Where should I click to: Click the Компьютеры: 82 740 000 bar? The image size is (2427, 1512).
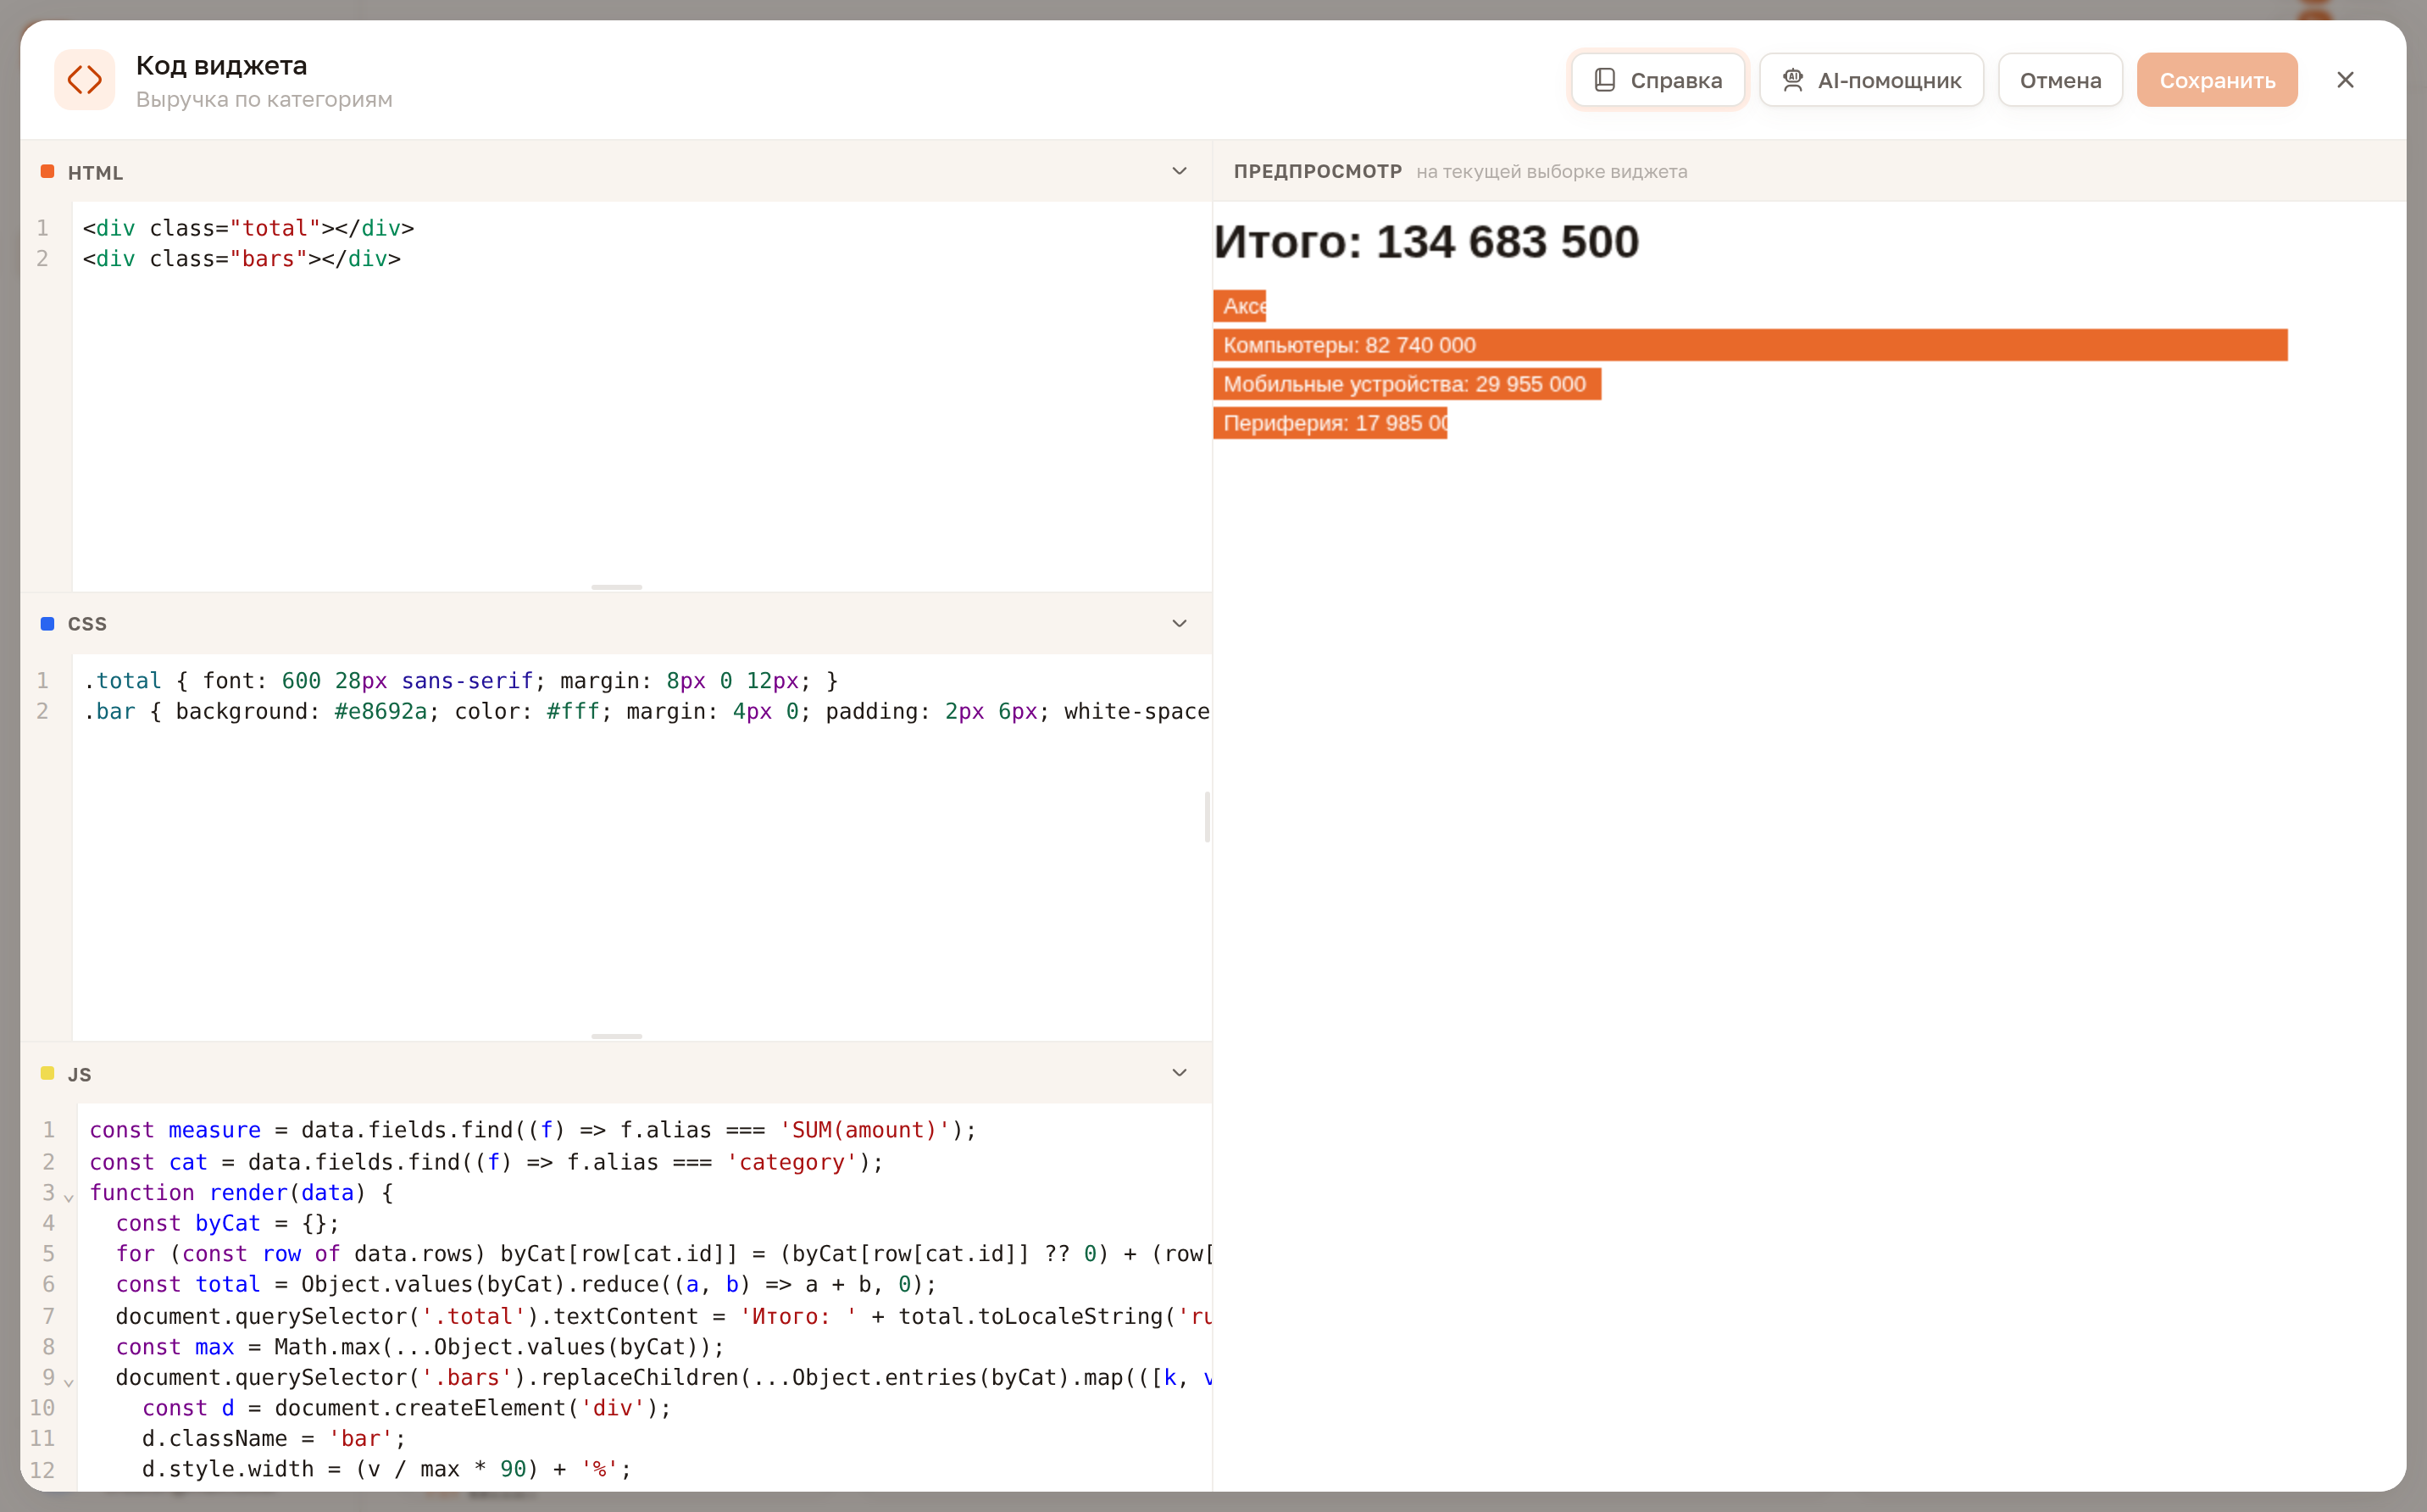pos(1750,345)
